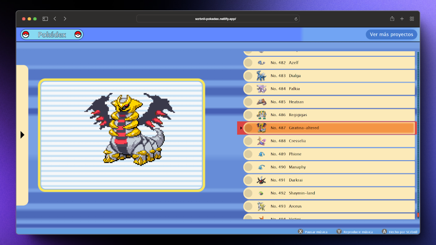Click the Shaymin-land sprite icon
The height and width of the screenshot is (245, 436).
coord(261,193)
